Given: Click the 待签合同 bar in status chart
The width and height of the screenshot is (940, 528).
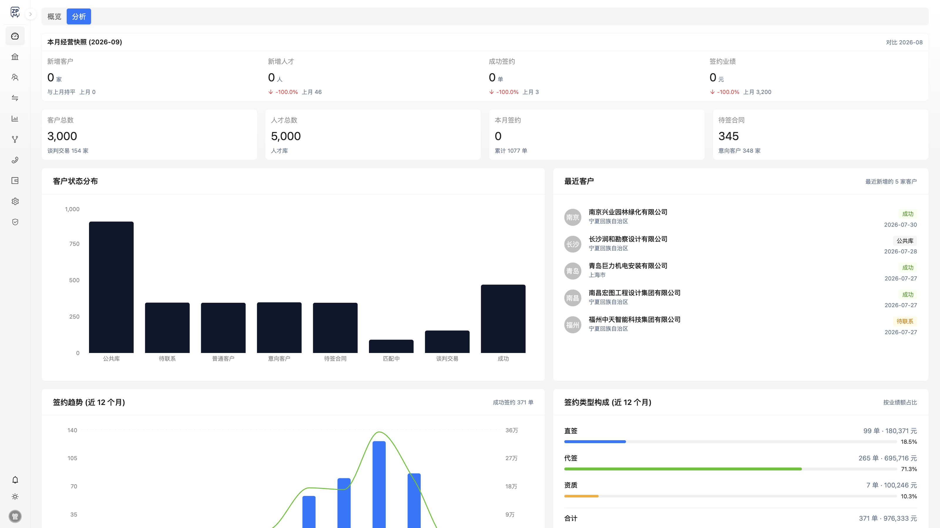Looking at the screenshot, I should click(x=335, y=328).
